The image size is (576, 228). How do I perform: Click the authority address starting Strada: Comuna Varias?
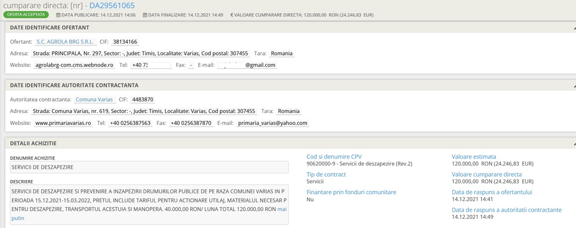pos(145,111)
